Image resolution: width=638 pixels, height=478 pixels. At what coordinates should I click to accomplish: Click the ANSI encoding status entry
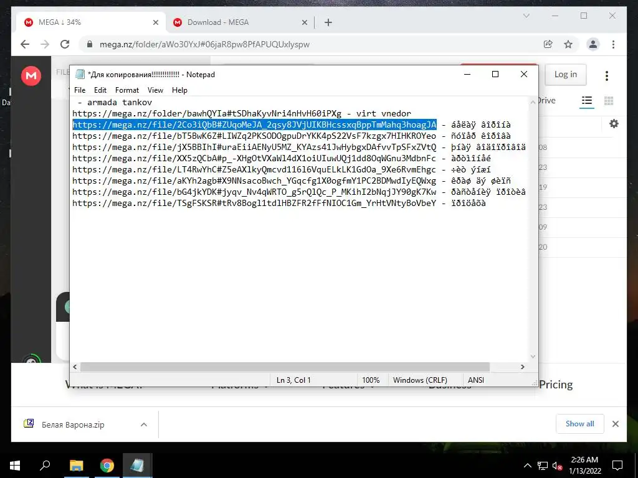(x=475, y=380)
